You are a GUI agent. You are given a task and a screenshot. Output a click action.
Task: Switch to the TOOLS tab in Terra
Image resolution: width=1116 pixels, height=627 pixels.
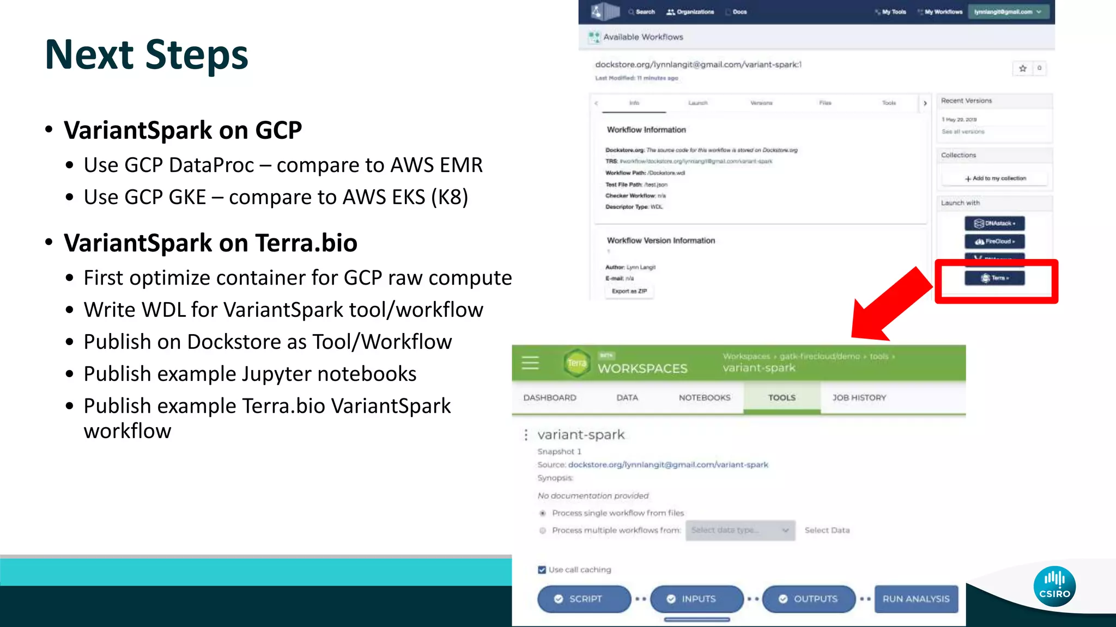point(782,398)
